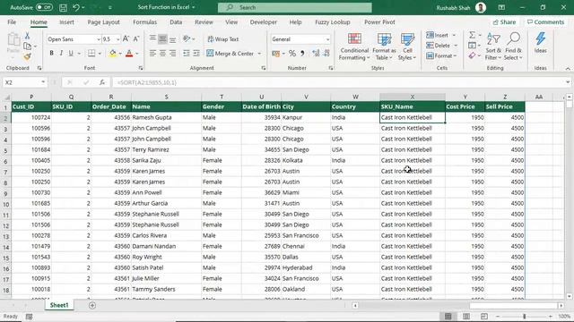Apply the red Font Color swatch
Viewport: 574px width, 322px height.
[x=129, y=54]
